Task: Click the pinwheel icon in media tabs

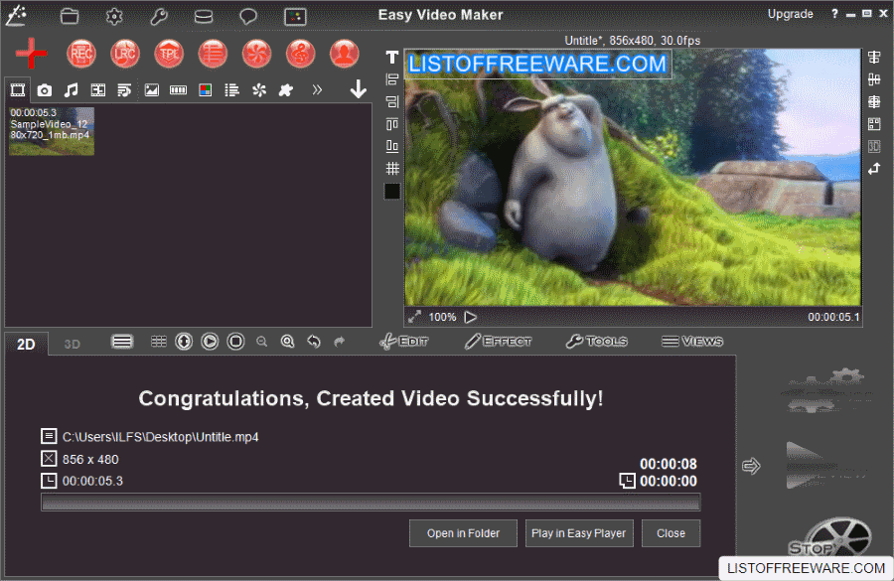Action: [x=259, y=89]
